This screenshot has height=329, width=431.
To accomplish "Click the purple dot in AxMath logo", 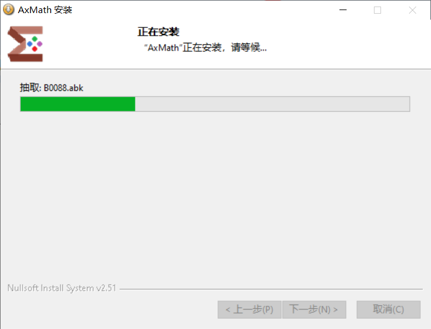I will pos(40,43).
